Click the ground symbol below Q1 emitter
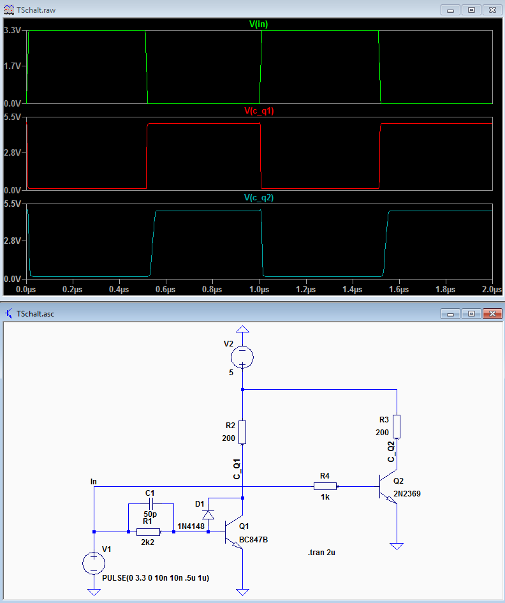Image resolution: width=505 pixels, height=603 pixels. click(x=242, y=592)
